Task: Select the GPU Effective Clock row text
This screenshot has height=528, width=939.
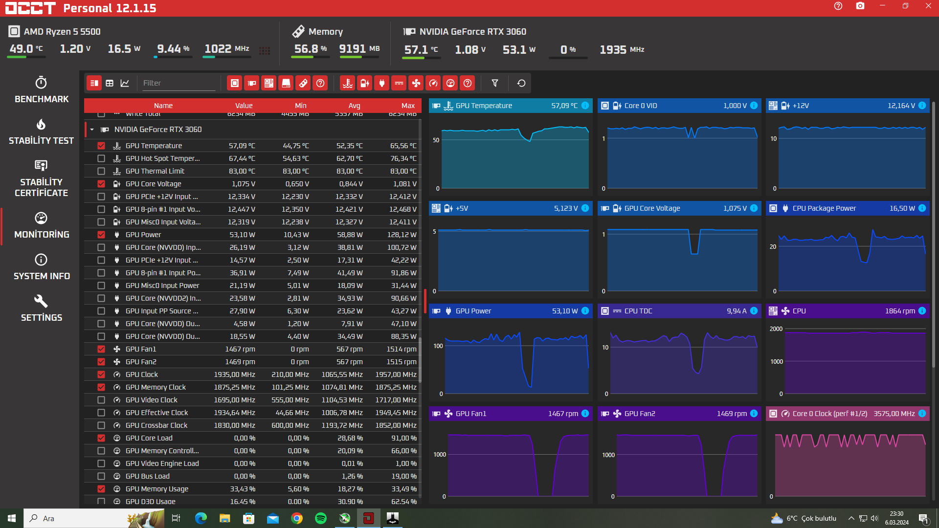Action: coord(157,413)
